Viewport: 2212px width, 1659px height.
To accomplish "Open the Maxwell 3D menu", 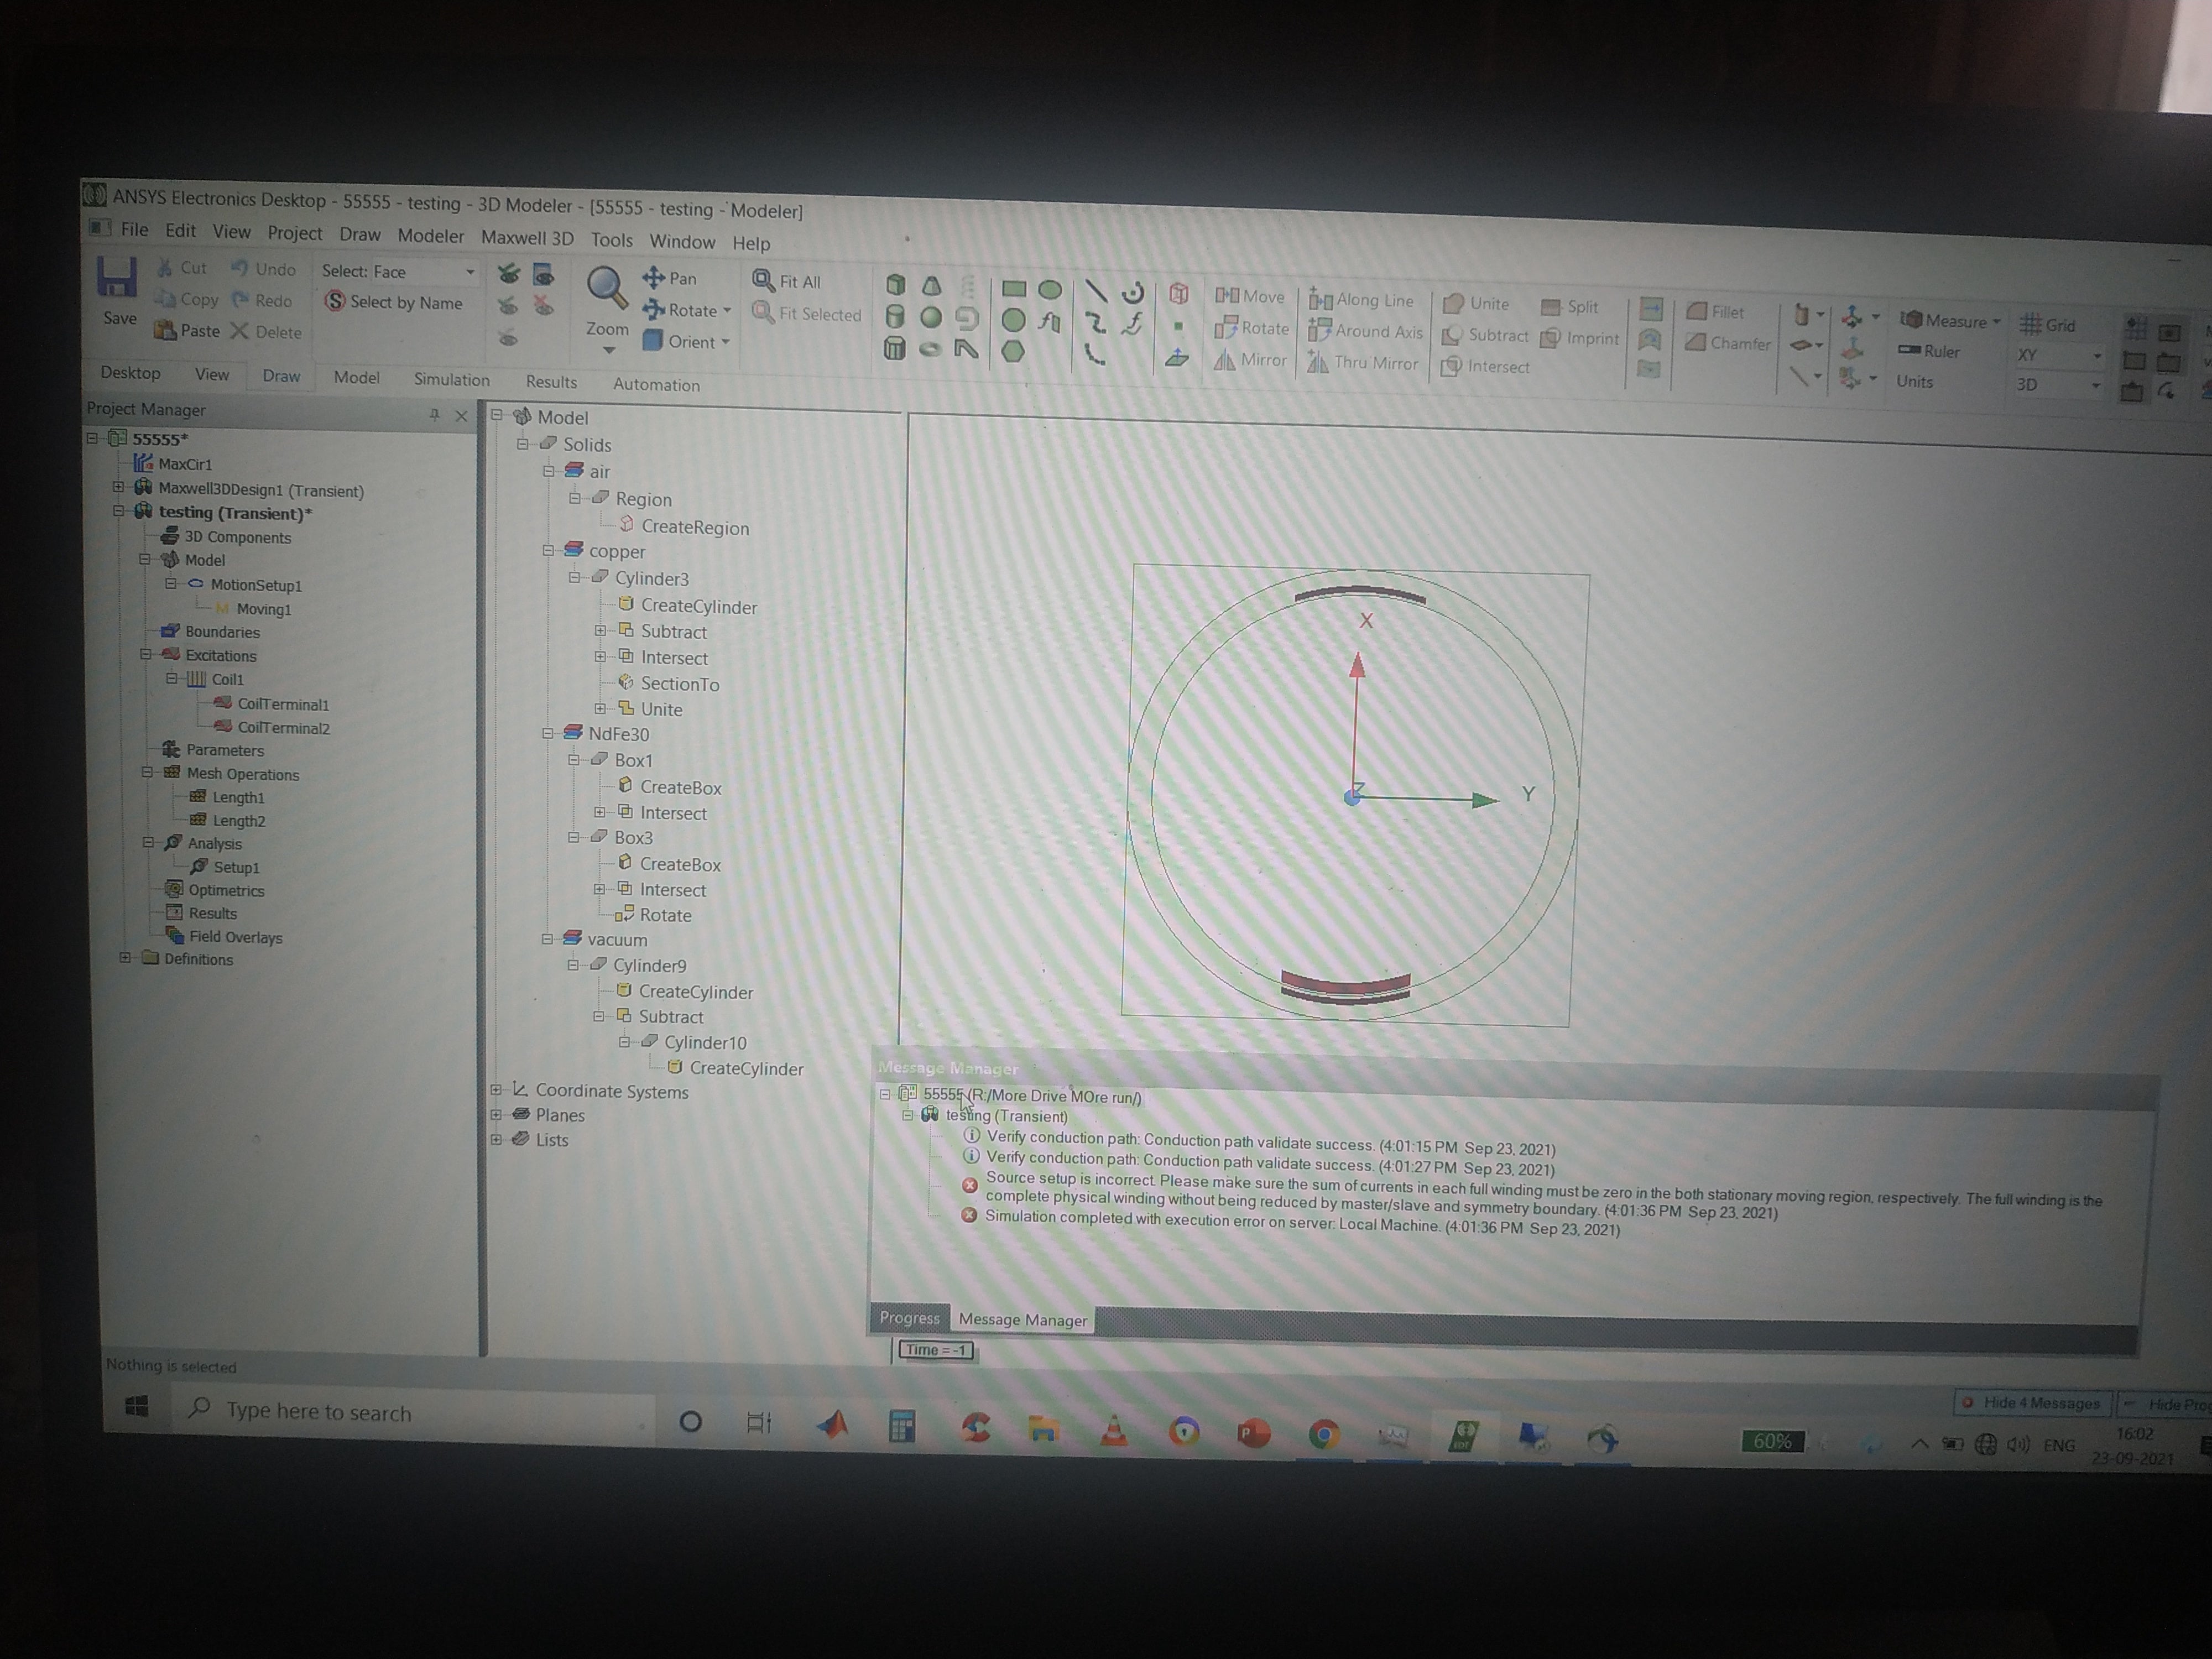I will click(527, 237).
